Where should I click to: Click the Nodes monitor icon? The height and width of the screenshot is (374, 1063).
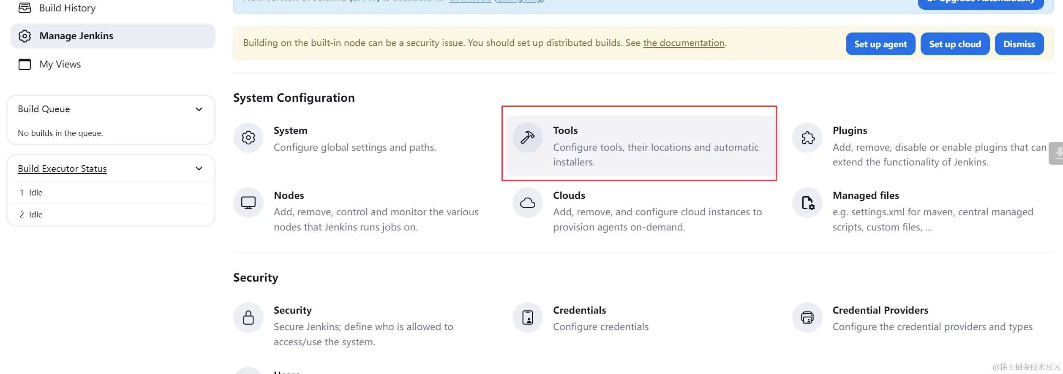pyautogui.click(x=248, y=203)
